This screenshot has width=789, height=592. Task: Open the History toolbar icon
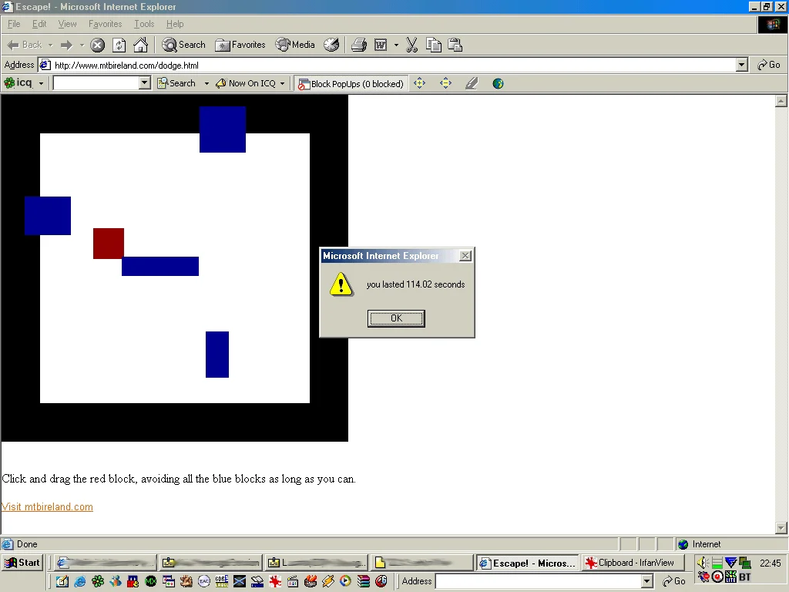coord(331,45)
